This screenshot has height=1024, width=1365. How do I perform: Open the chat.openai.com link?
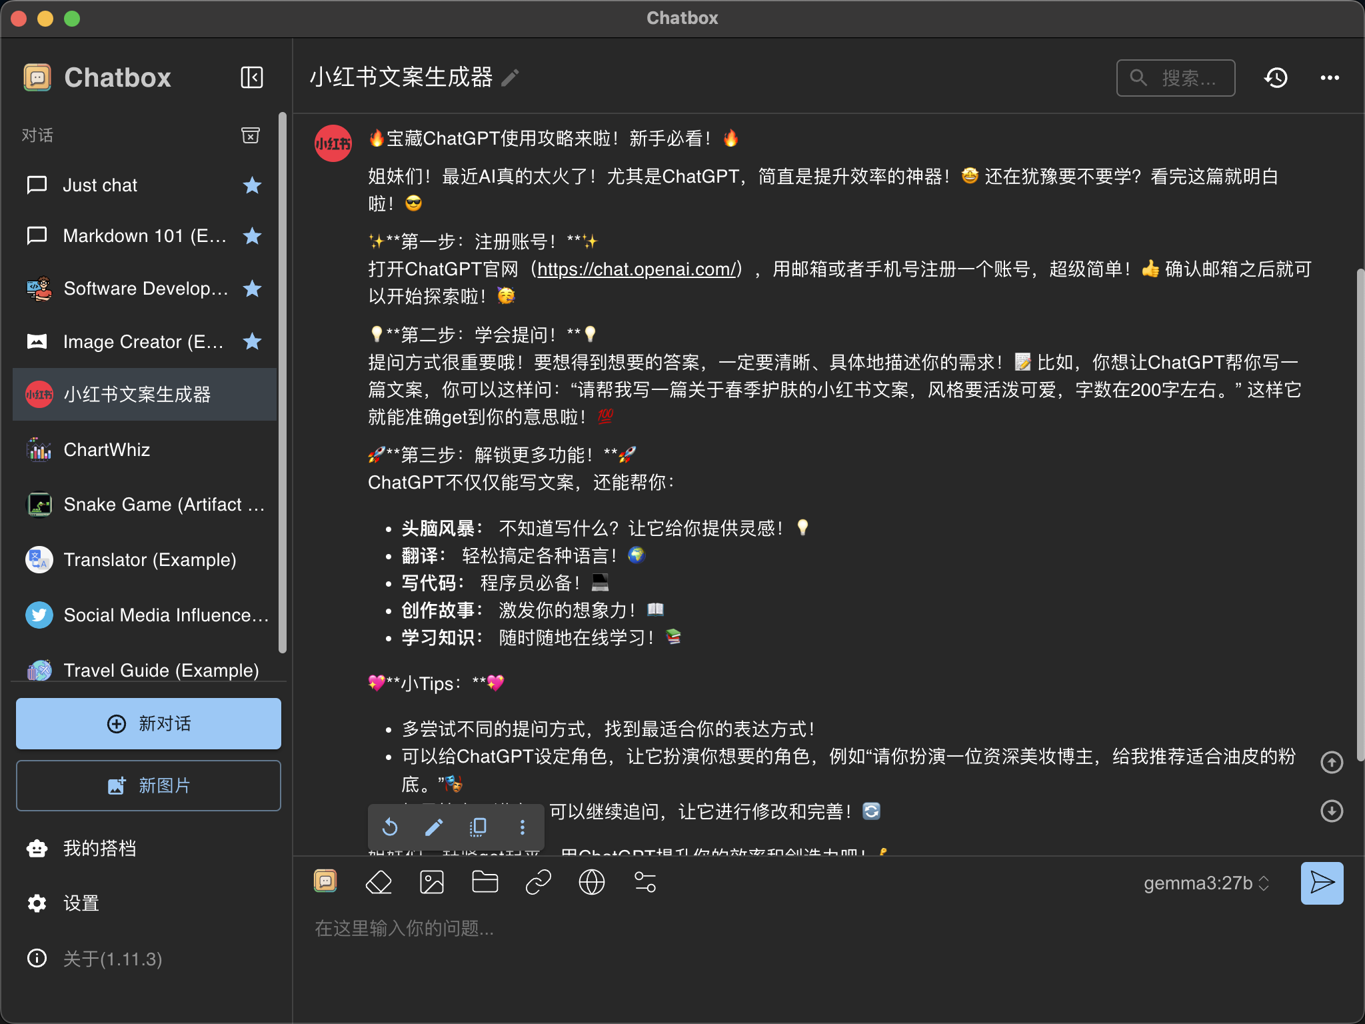pos(637,269)
